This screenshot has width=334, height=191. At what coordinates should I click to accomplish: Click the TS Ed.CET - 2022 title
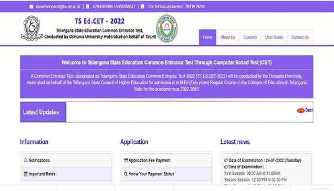[99, 21]
